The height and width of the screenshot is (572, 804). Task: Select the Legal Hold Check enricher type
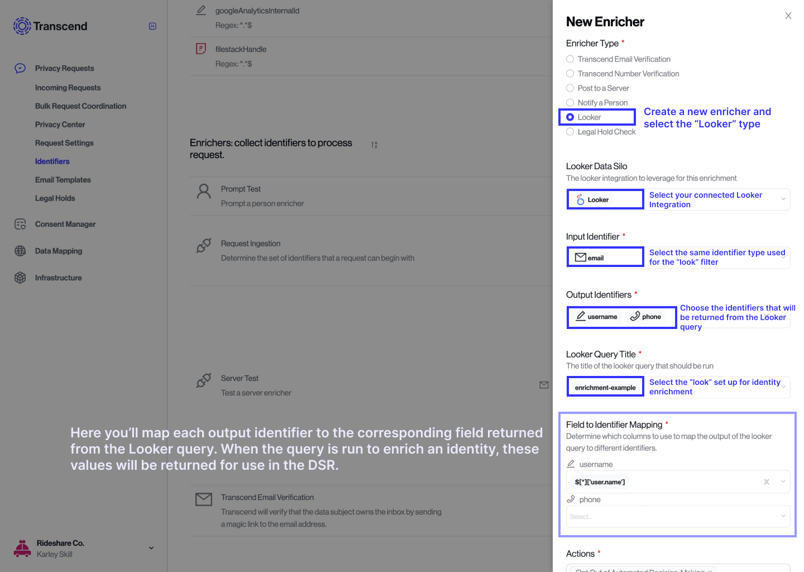(x=569, y=131)
